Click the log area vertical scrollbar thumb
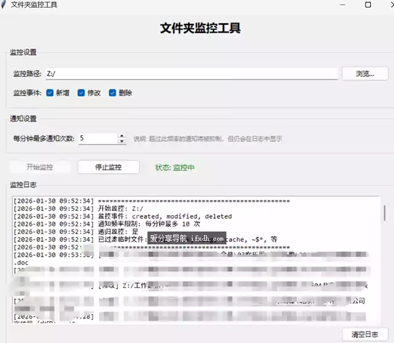 (x=384, y=213)
